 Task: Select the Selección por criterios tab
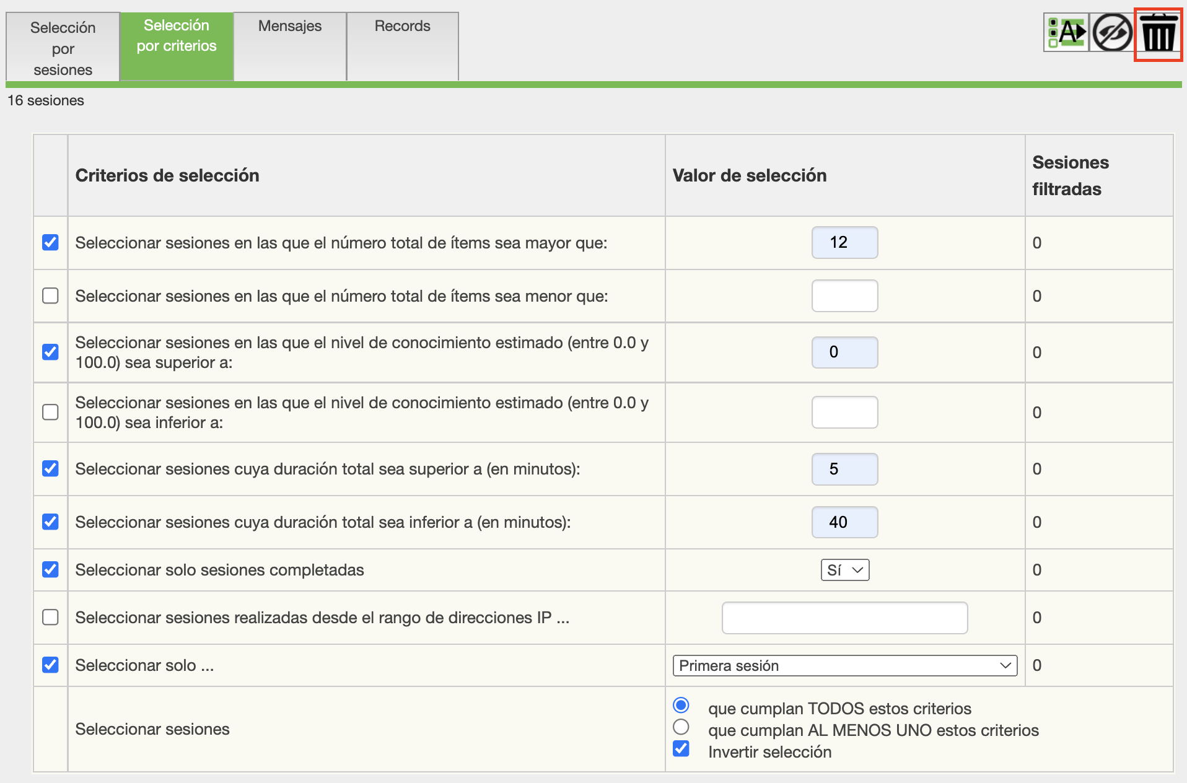(177, 46)
